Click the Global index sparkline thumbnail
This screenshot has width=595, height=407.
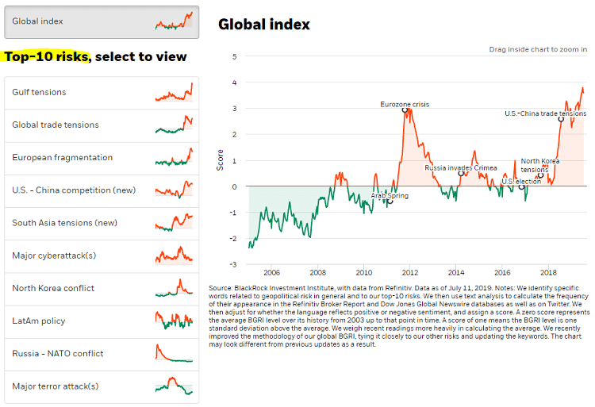coord(174,21)
